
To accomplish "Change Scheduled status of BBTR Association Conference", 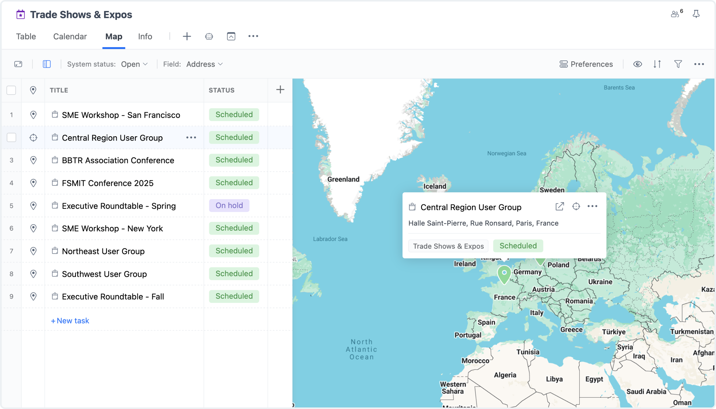I will tap(234, 160).
